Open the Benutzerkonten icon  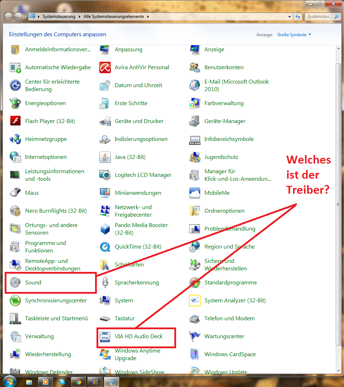tap(194, 67)
